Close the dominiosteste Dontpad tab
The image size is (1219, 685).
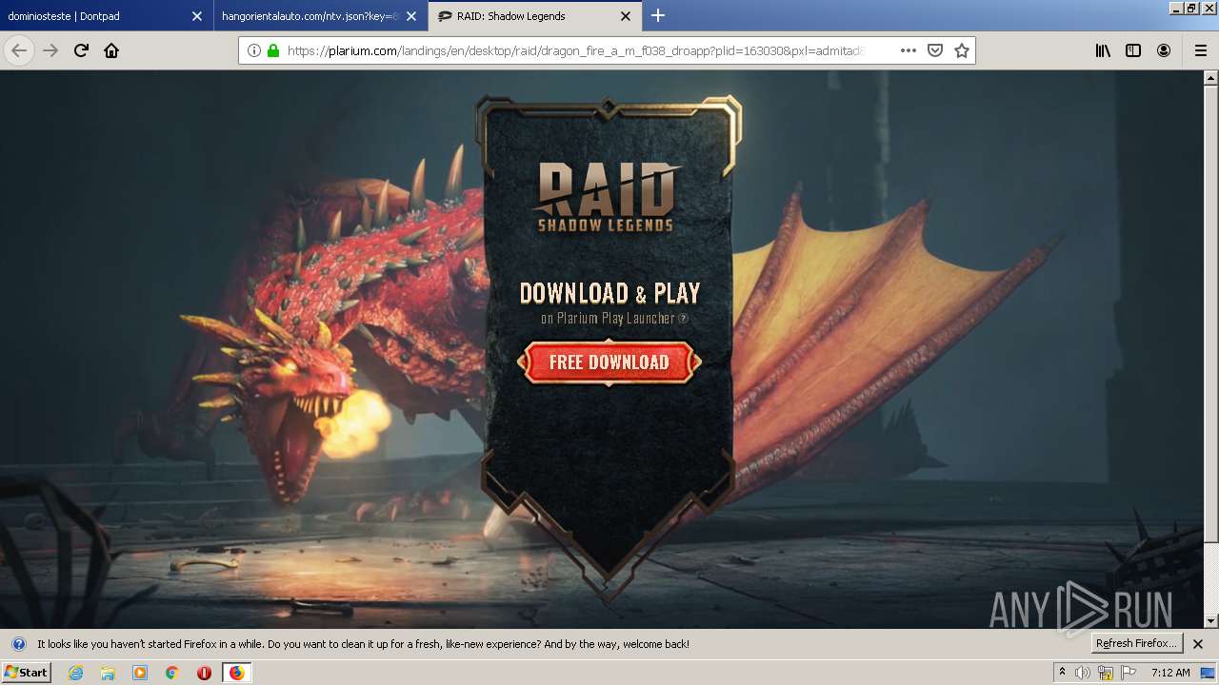point(197,15)
